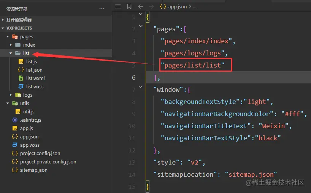Click the "window" key in code

pyautogui.click(x=168, y=89)
